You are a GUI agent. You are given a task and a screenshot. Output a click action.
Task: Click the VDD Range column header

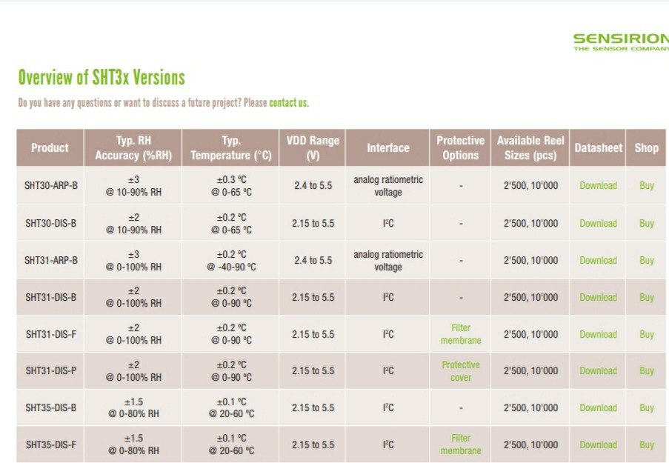[313, 147]
